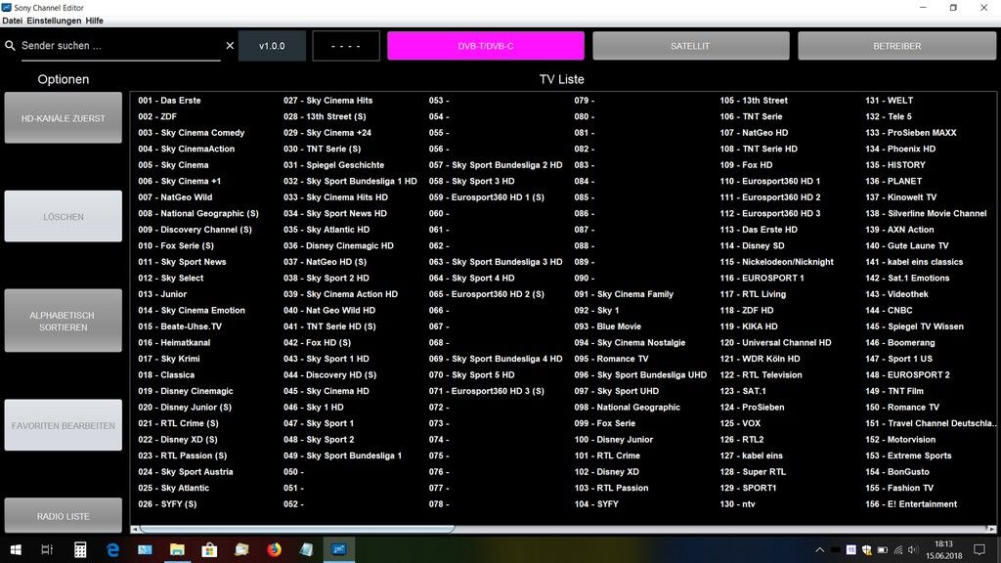The width and height of the screenshot is (1001, 563).
Task: Select '065 - Eurosport360 HD 2 (S)'
Action: 487,293
